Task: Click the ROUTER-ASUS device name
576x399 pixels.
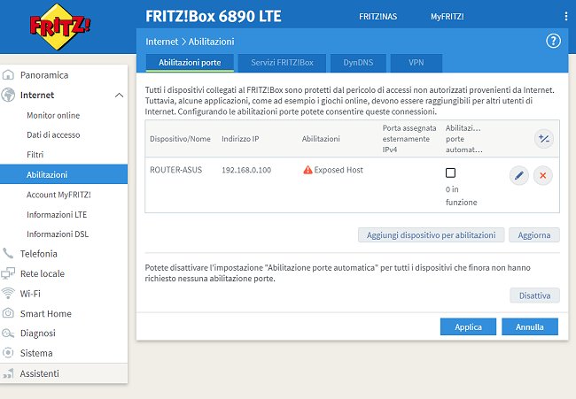Action: [x=176, y=170]
